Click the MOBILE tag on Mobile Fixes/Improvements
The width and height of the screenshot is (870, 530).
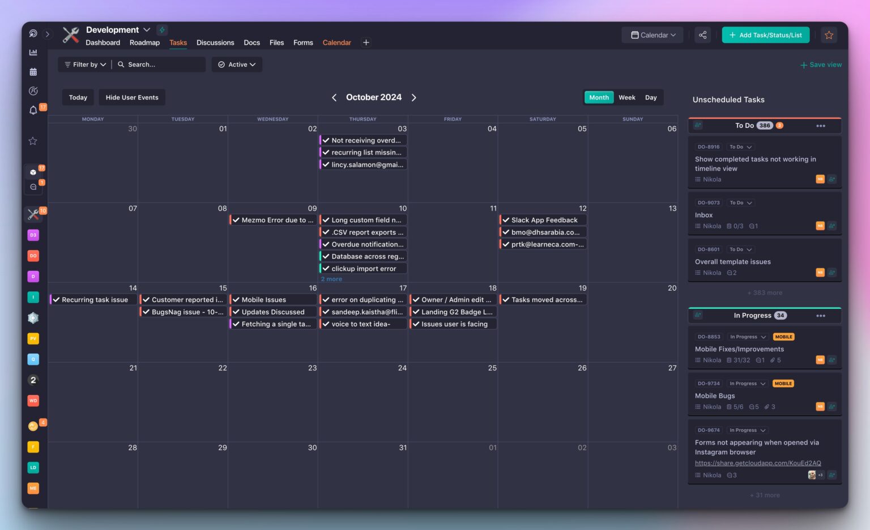tap(783, 337)
